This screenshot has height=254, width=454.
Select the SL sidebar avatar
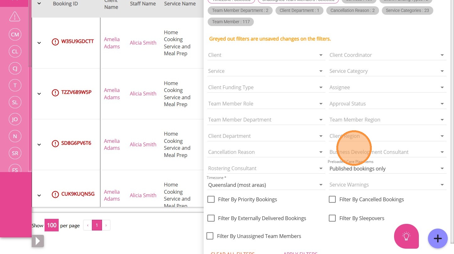pos(15,102)
